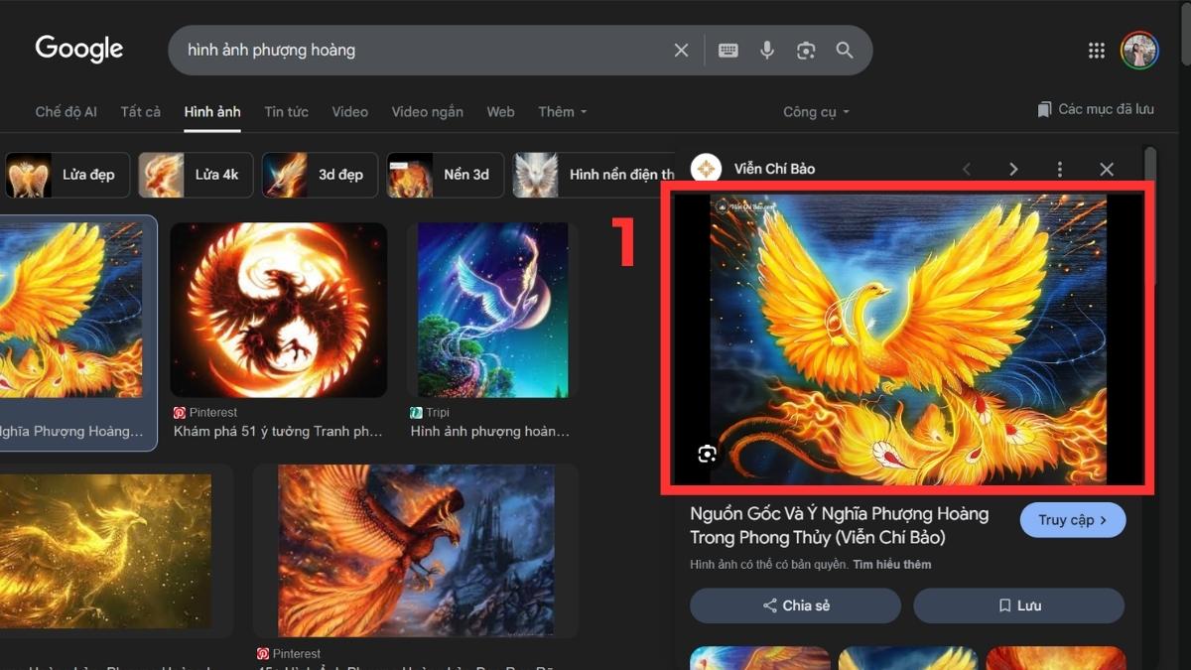Image resolution: width=1191 pixels, height=670 pixels.
Task: Open the Tripi blue phoenix thumbnail
Action: click(x=492, y=311)
